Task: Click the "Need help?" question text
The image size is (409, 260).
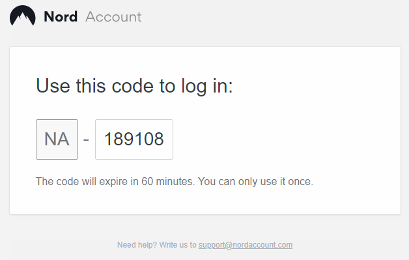Action: point(137,245)
